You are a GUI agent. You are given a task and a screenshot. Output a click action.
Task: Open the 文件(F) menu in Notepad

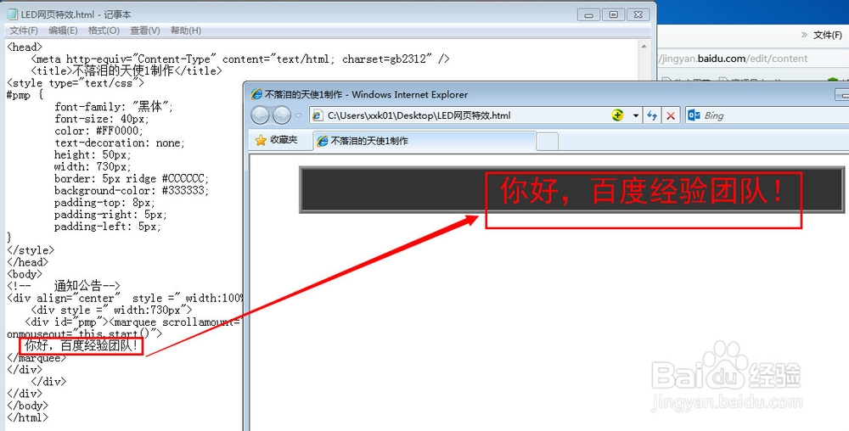(x=24, y=31)
